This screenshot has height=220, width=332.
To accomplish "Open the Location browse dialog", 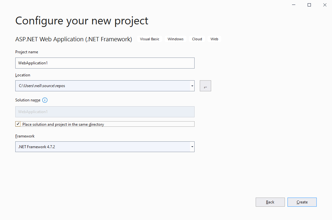I will click(x=205, y=85).
